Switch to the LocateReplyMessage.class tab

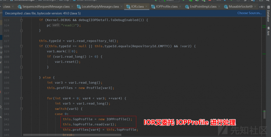pos(100,7)
